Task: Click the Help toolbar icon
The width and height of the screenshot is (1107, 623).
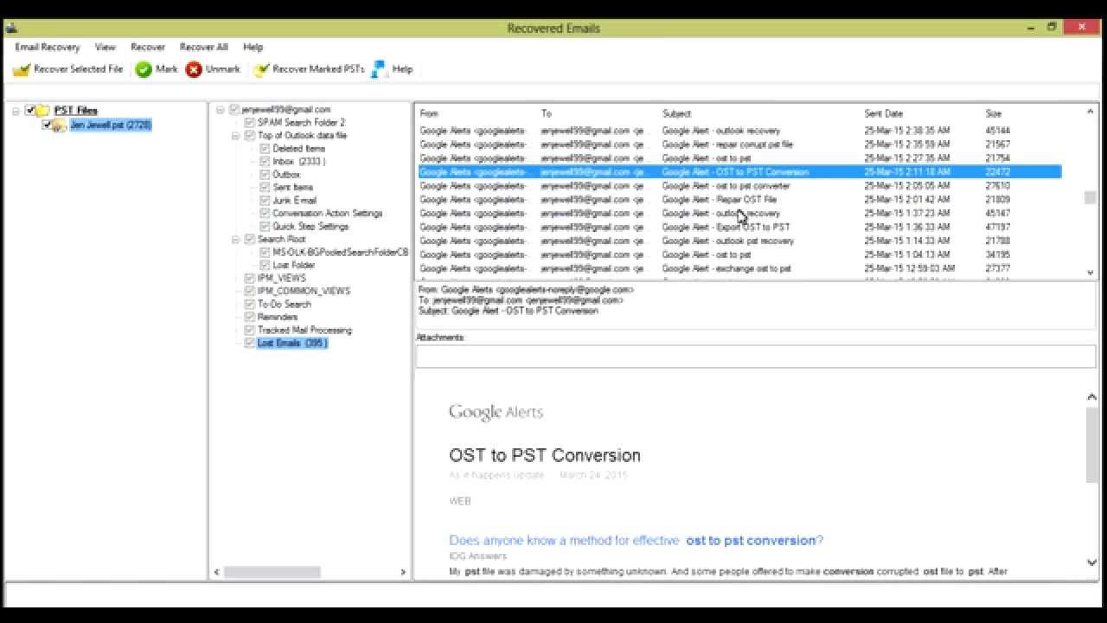Action: [x=379, y=69]
